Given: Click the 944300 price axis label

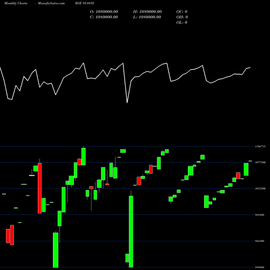Looking at the screenshot, I should (x=260, y=241).
